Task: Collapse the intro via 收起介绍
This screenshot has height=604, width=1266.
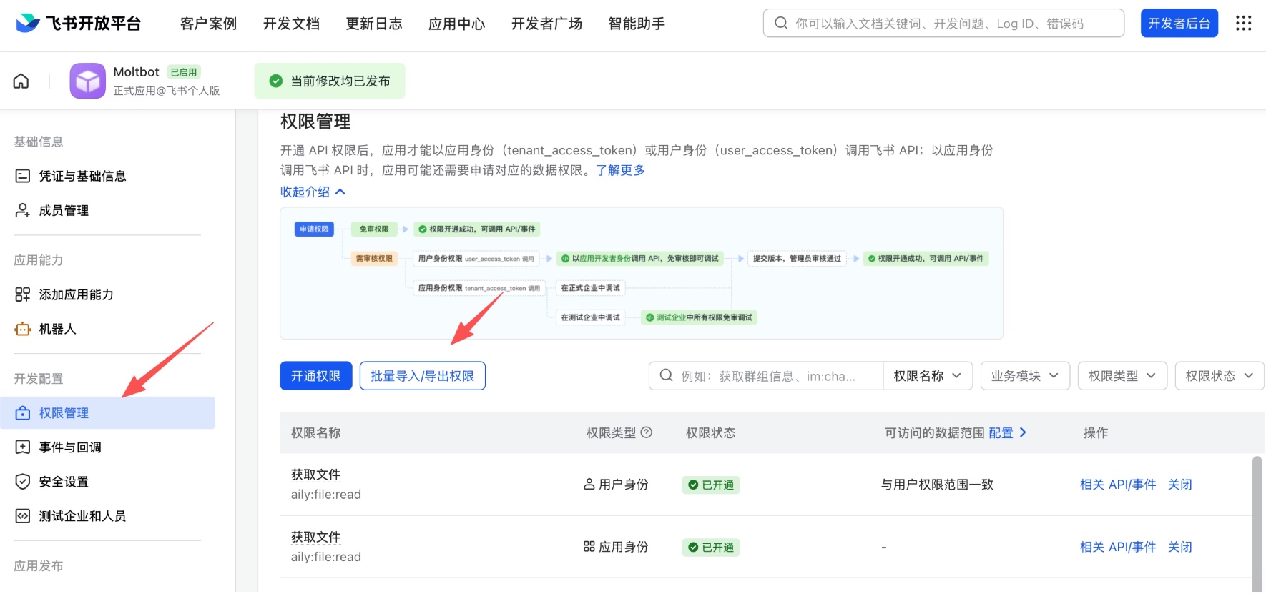Action: coord(313,192)
